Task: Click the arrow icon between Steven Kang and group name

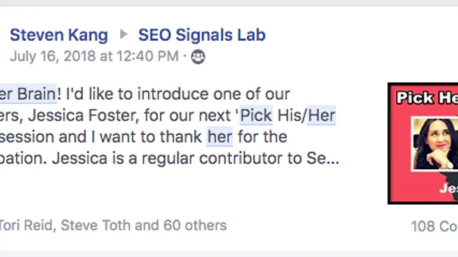Action: (123, 35)
